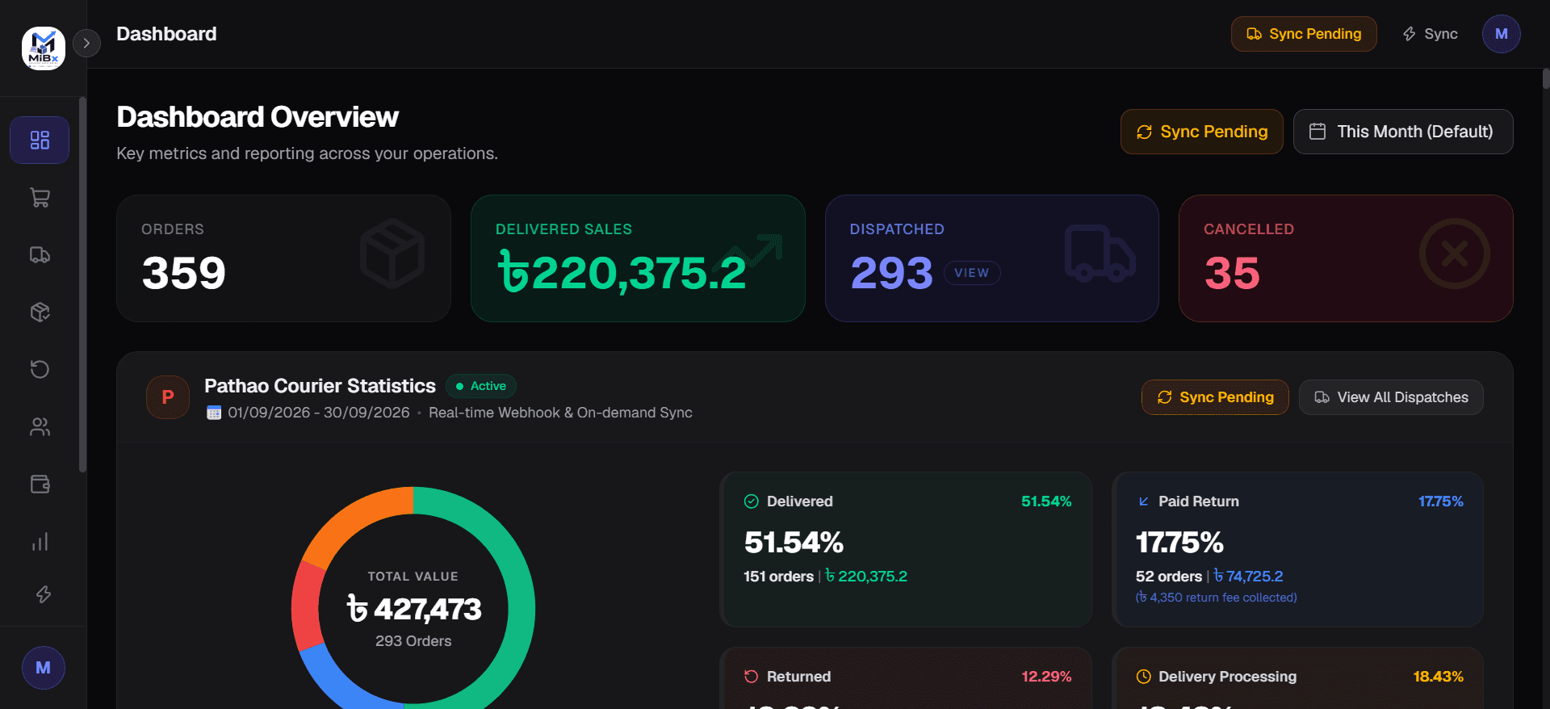Screen dimensions: 1550x709
Task: Open View All Dispatches
Action: click(1391, 397)
